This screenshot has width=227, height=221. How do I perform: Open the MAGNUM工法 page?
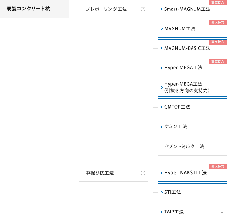pos(193,29)
